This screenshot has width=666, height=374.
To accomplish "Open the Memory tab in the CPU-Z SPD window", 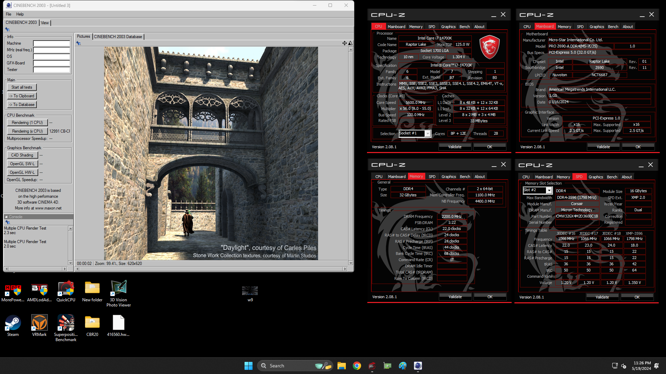I will click(x=563, y=177).
